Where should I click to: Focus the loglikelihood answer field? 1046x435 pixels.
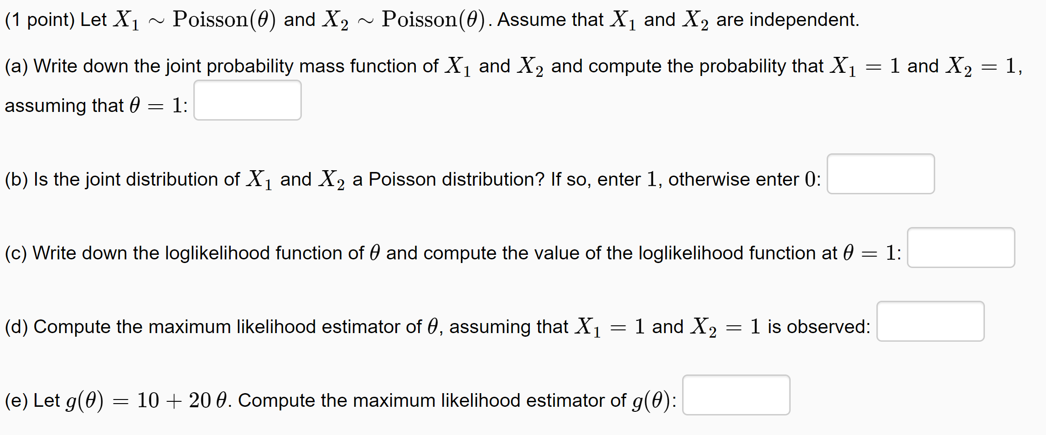(x=961, y=248)
